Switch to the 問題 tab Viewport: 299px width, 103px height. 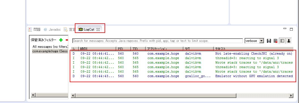[x=35, y=30]
